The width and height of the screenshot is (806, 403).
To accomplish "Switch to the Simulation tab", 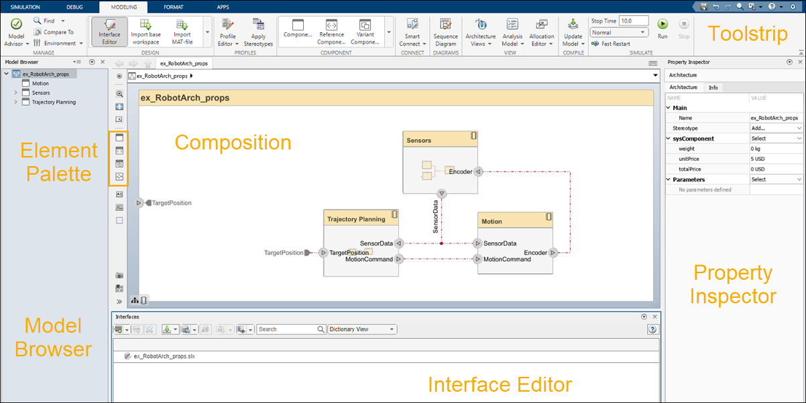I will click(26, 7).
